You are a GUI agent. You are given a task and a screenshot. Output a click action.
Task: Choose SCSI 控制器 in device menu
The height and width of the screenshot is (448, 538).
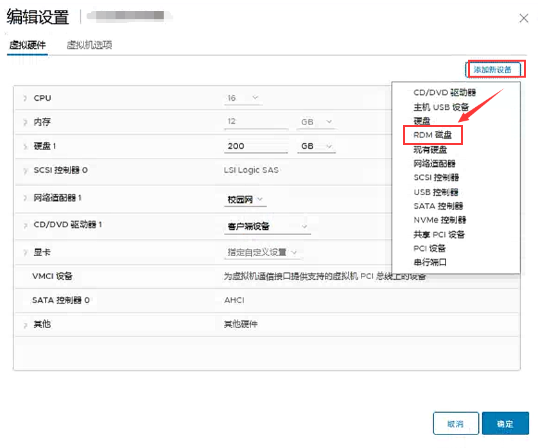click(436, 177)
